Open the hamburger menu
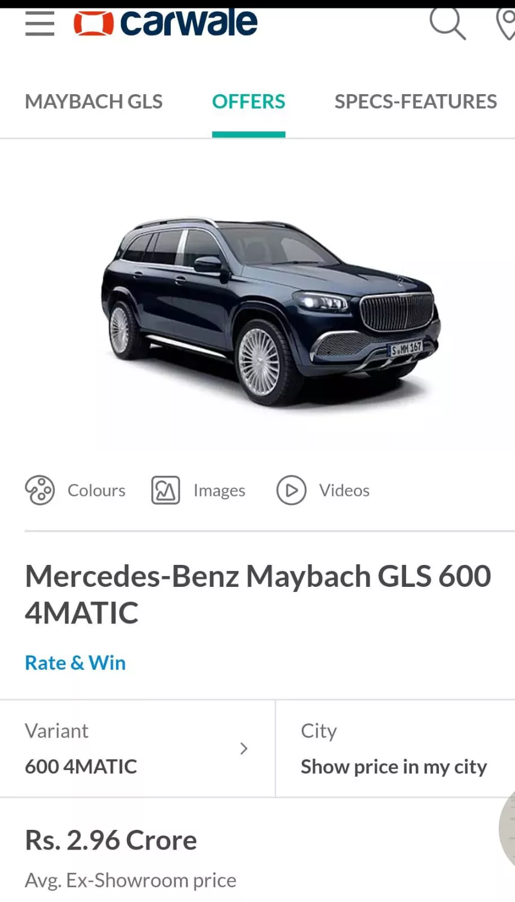 40,24
